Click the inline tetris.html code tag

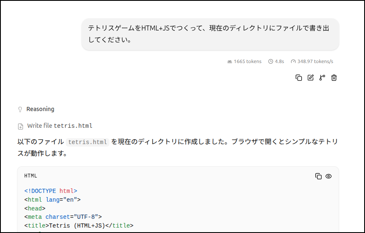pos(88,142)
